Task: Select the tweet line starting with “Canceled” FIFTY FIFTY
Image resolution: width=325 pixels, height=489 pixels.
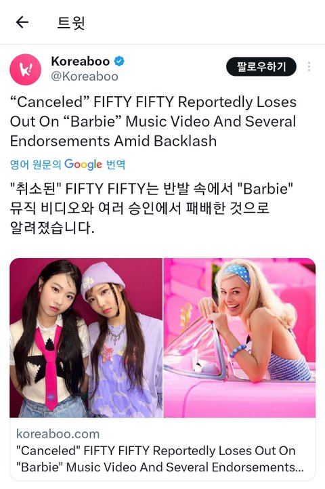Action: tap(153, 102)
